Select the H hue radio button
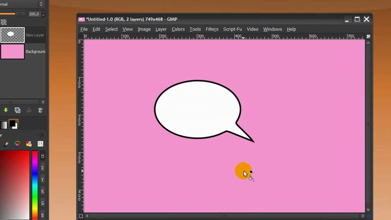Image resolution: width=391 pixels, height=220 pixels. point(42,156)
